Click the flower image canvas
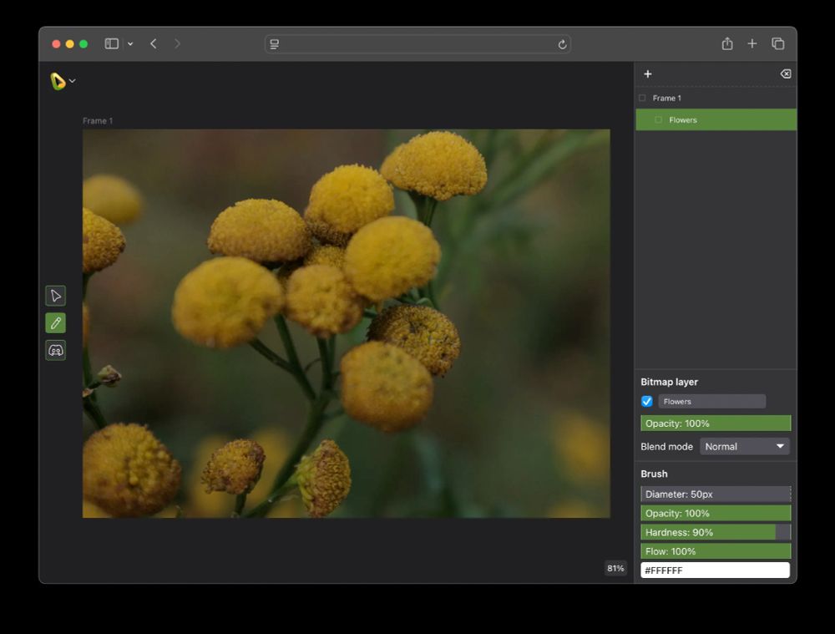This screenshot has width=835, height=634. click(x=347, y=323)
